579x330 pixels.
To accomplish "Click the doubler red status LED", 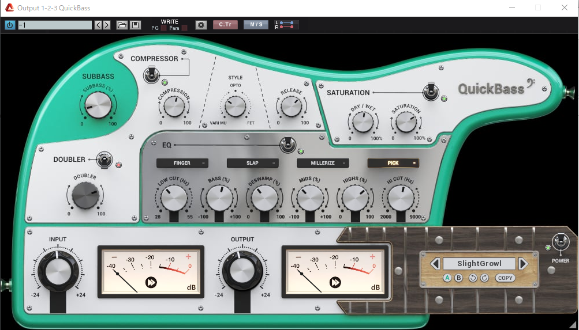I will [118, 165].
